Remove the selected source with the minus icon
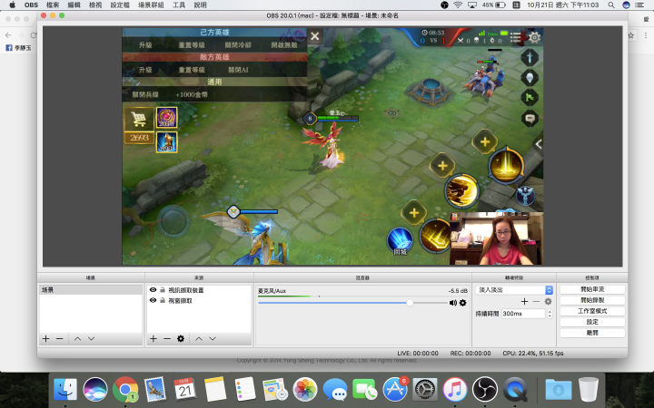The image size is (654, 408). [167, 339]
